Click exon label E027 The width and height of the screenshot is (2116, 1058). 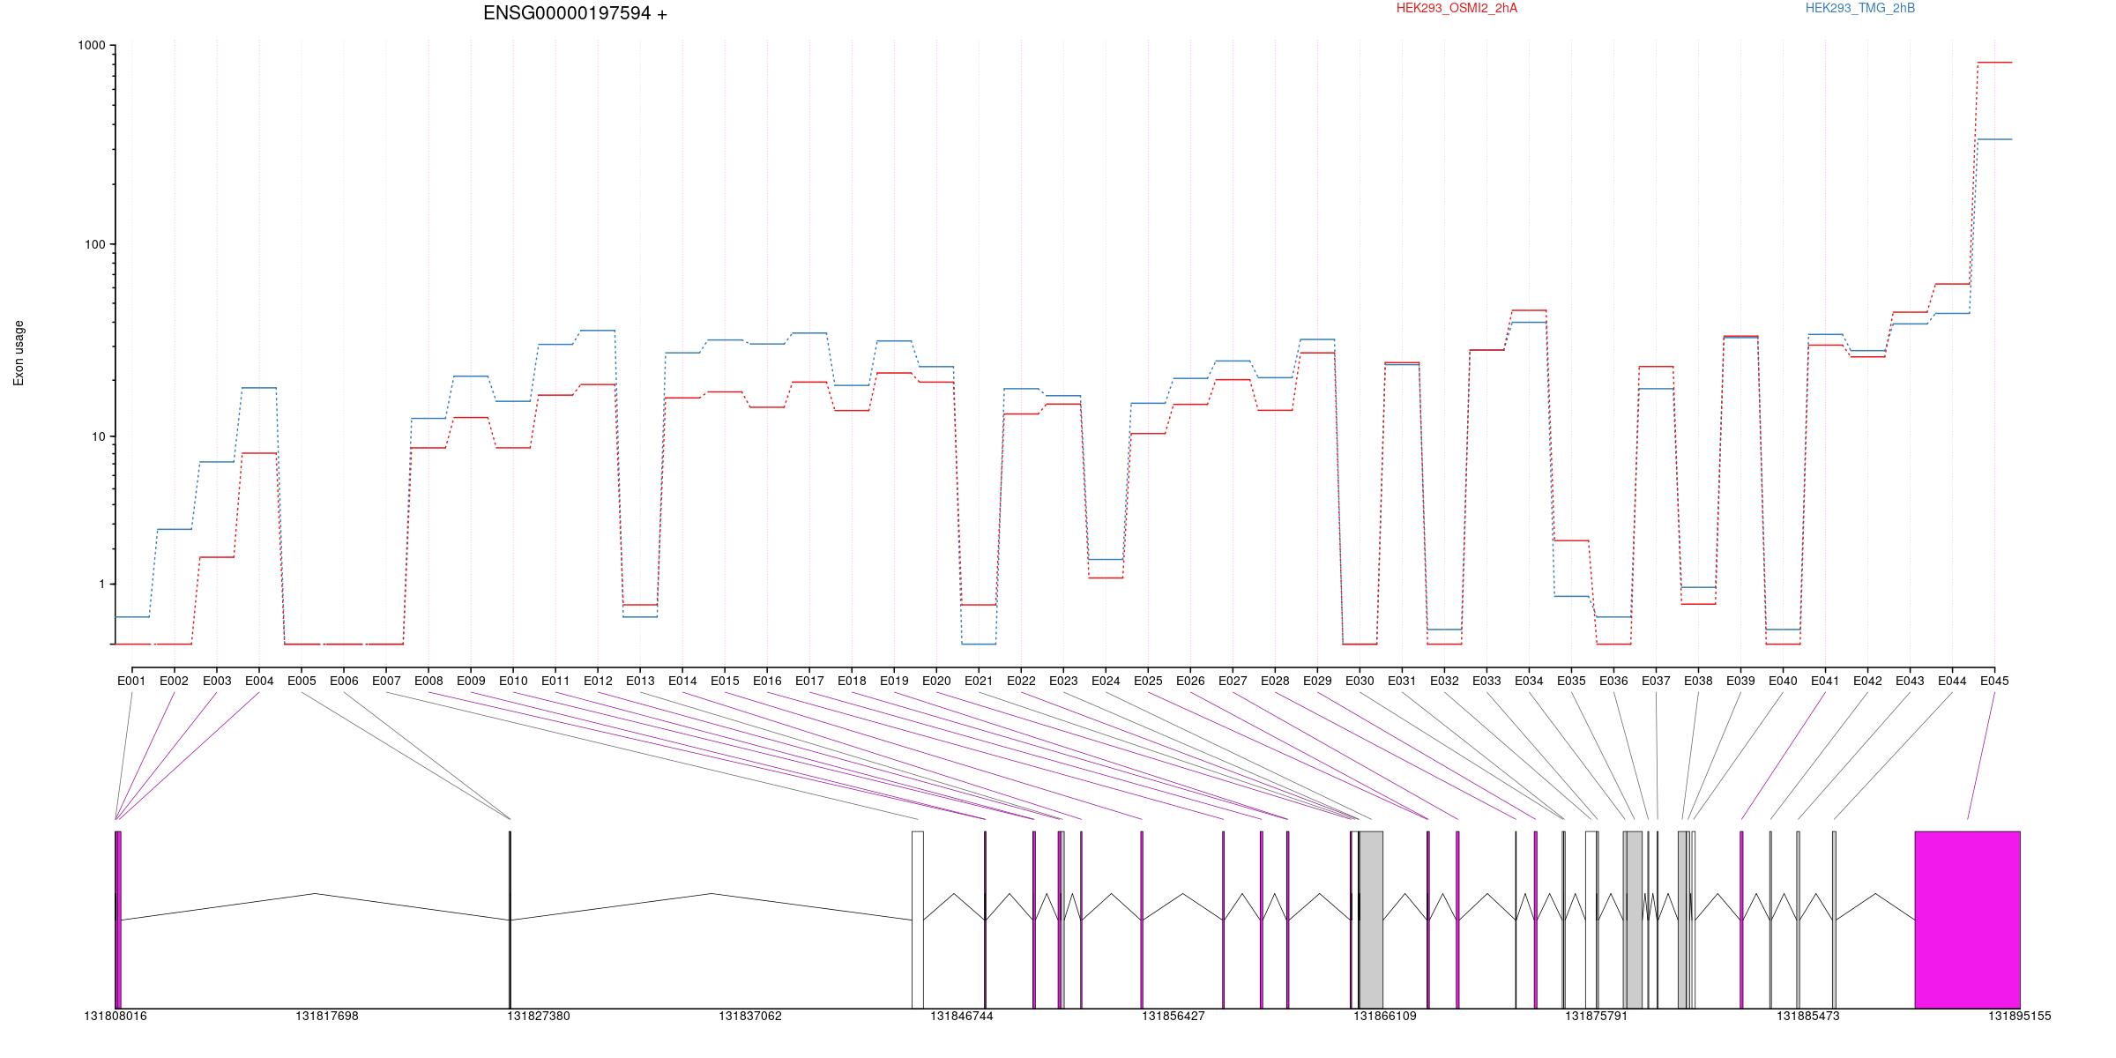pyautogui.click(x=1233, y=681)
